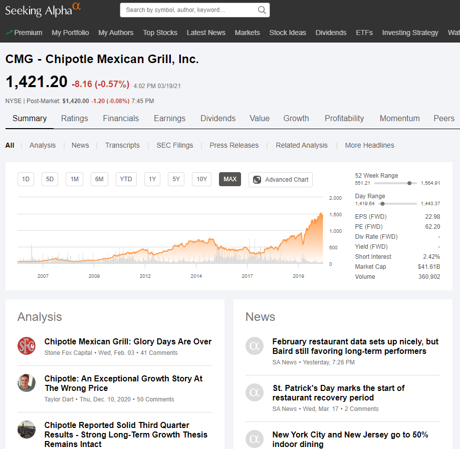Switch to the Momentum tab
This screenshot has height=449, width=460.
point(400,119)
